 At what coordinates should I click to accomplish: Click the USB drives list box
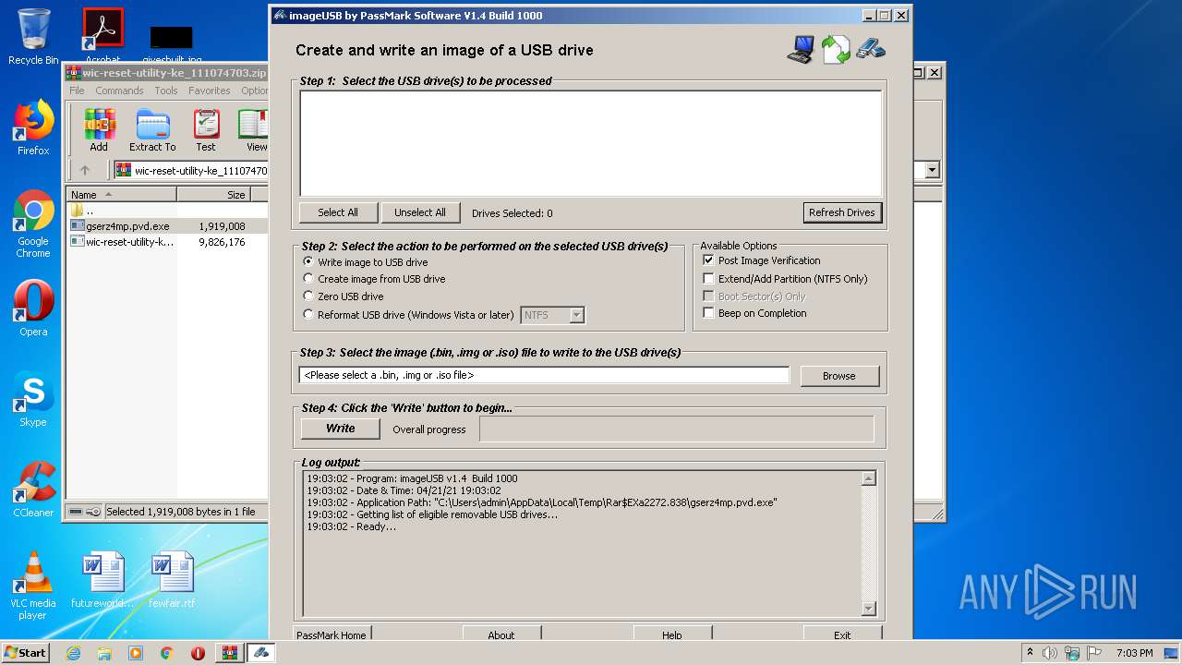click(x=591, y=143)
